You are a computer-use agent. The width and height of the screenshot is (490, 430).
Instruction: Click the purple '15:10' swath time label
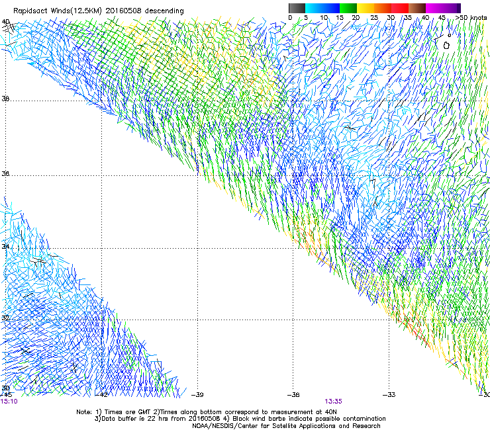coord(9,402)
